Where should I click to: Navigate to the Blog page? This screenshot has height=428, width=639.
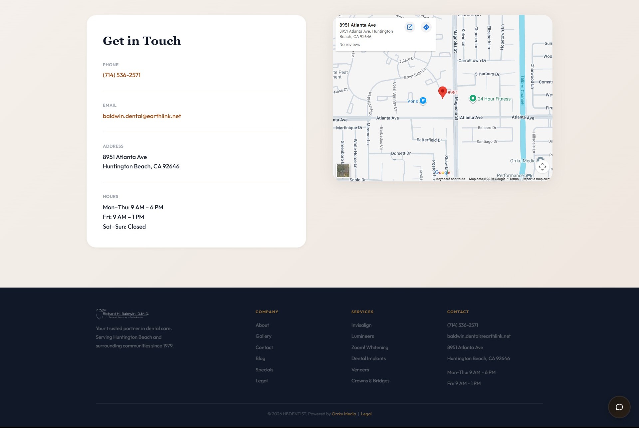(260, 358)
